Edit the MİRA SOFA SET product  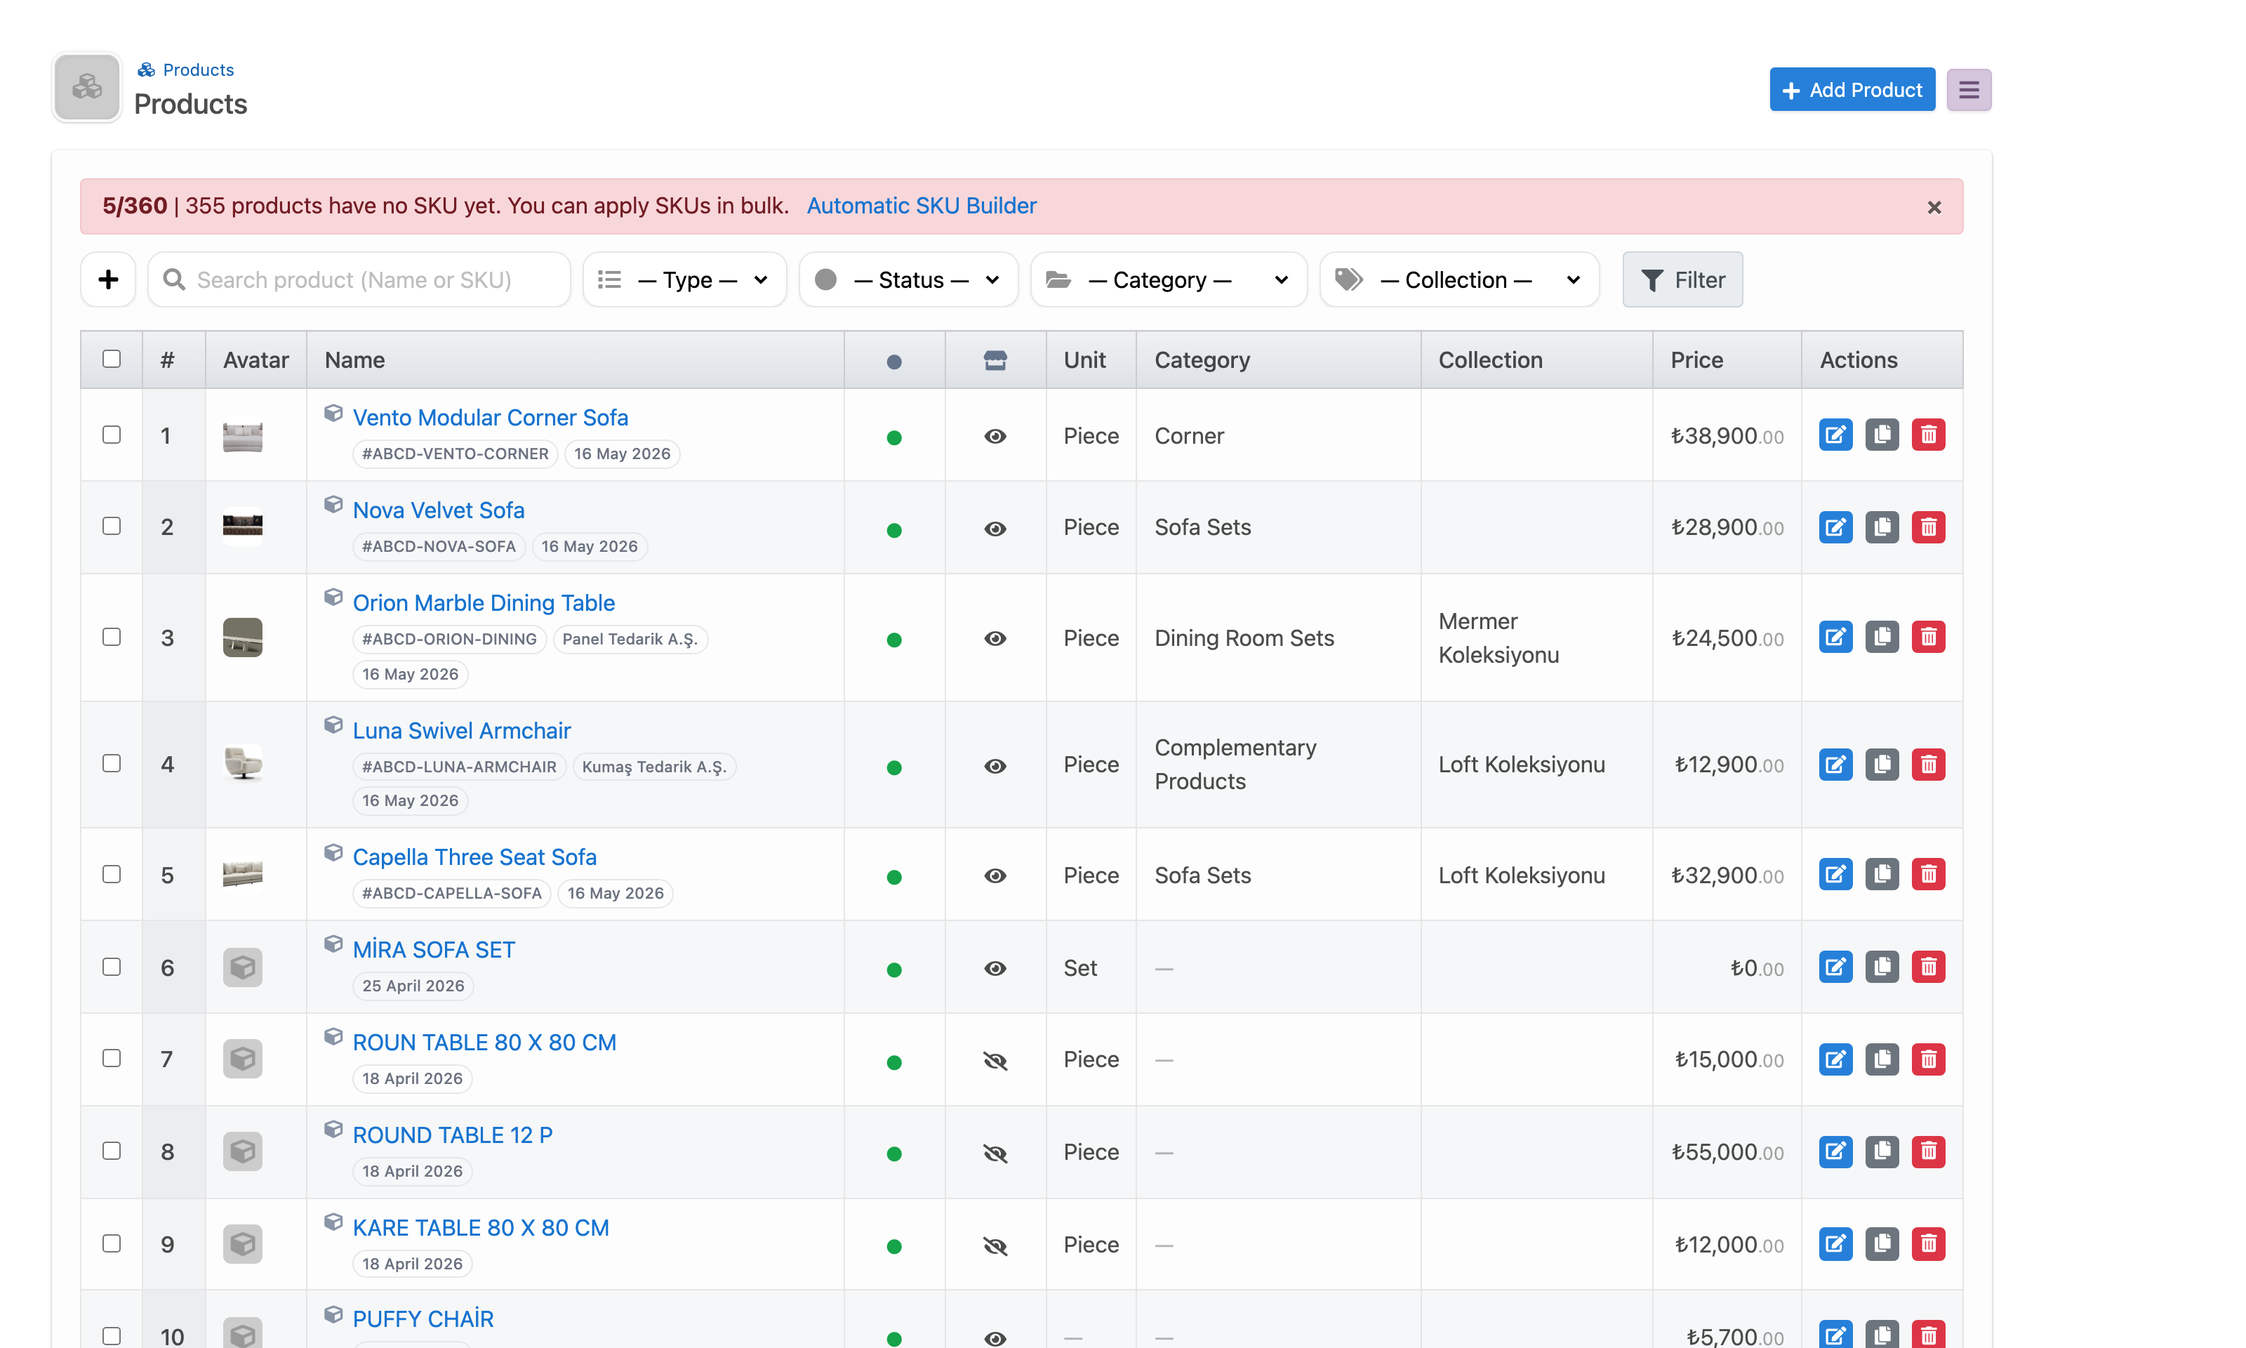tap(1835, 967)
